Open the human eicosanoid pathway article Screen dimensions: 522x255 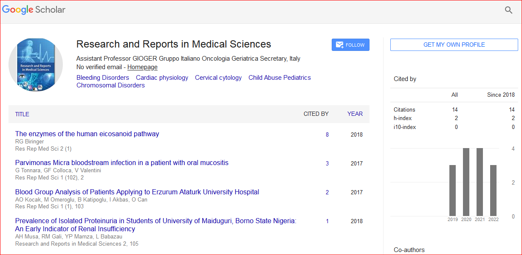coord(87,134)
